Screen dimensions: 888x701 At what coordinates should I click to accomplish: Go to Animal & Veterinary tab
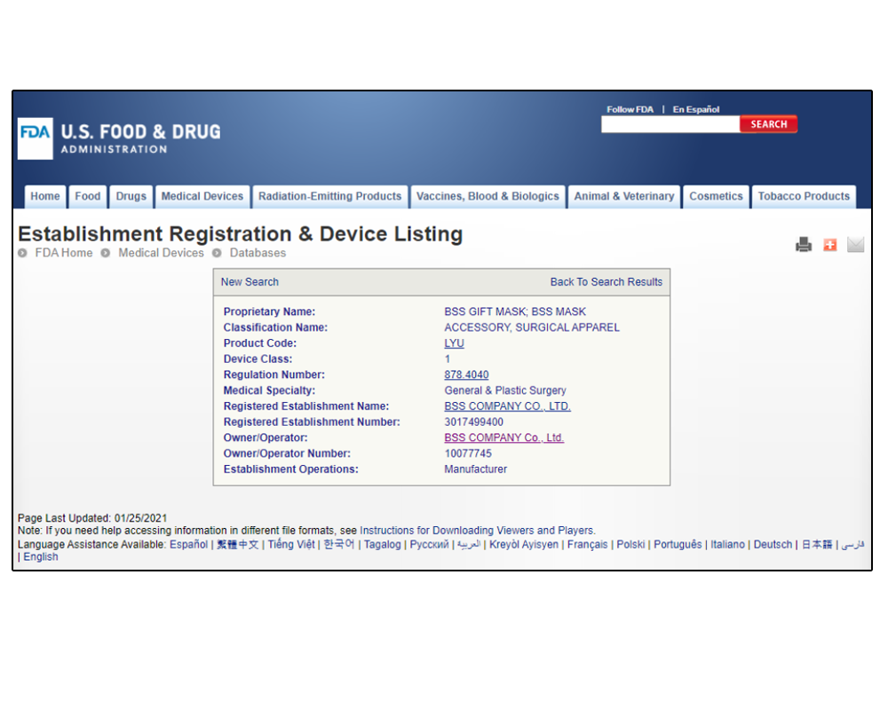tap(624, 196)
